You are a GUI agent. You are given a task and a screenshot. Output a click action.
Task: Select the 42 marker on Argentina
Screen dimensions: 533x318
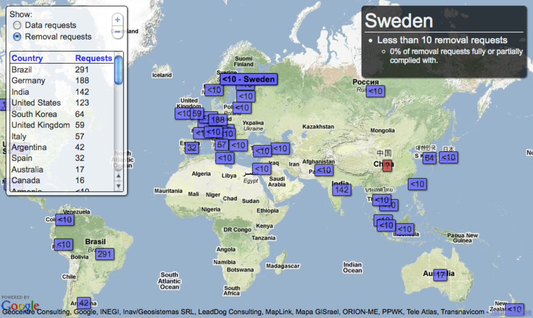[84, 303]
